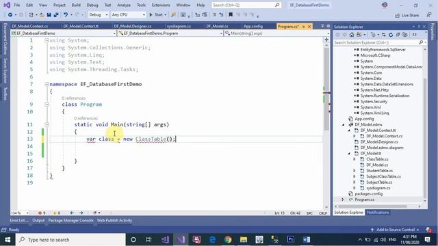Click the Navigate Backward toolbar icon

(10, 15)
